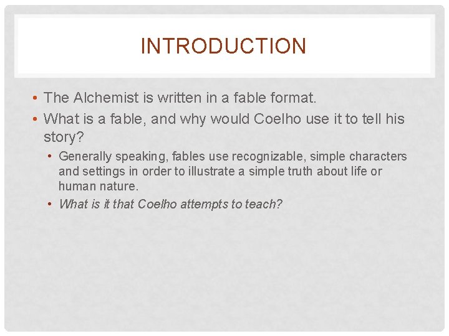Click the first orange bullet point
Screen dimensions: 449x336
tap(35, 98)
